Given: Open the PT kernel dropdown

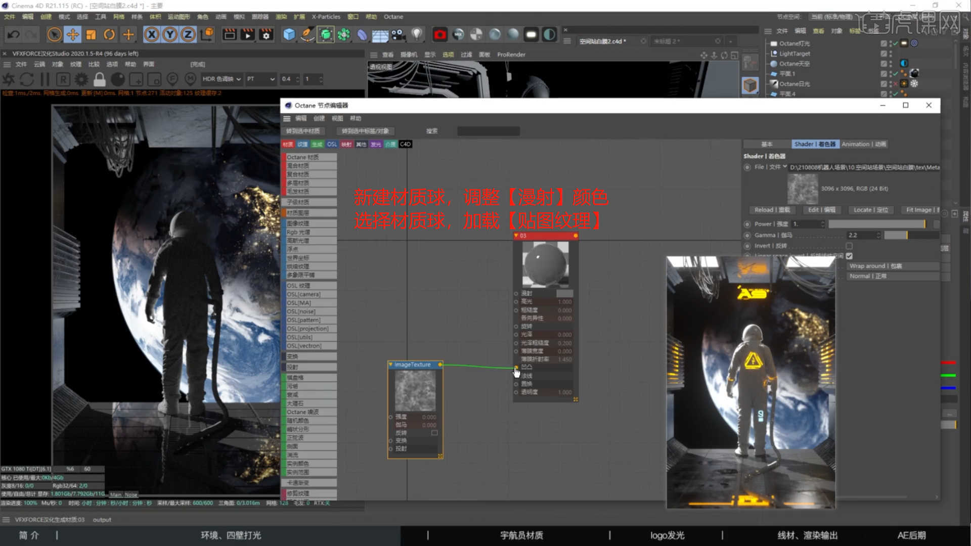Looking at the screenshot, I should pos(260,79).
